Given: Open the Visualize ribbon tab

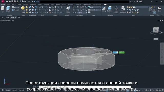Looking at the screenshot, I should (26, 5).
